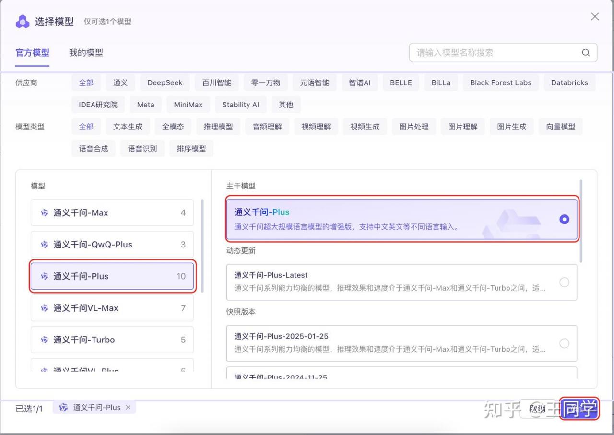Filter supplier by 元语智能

[315, 82]
